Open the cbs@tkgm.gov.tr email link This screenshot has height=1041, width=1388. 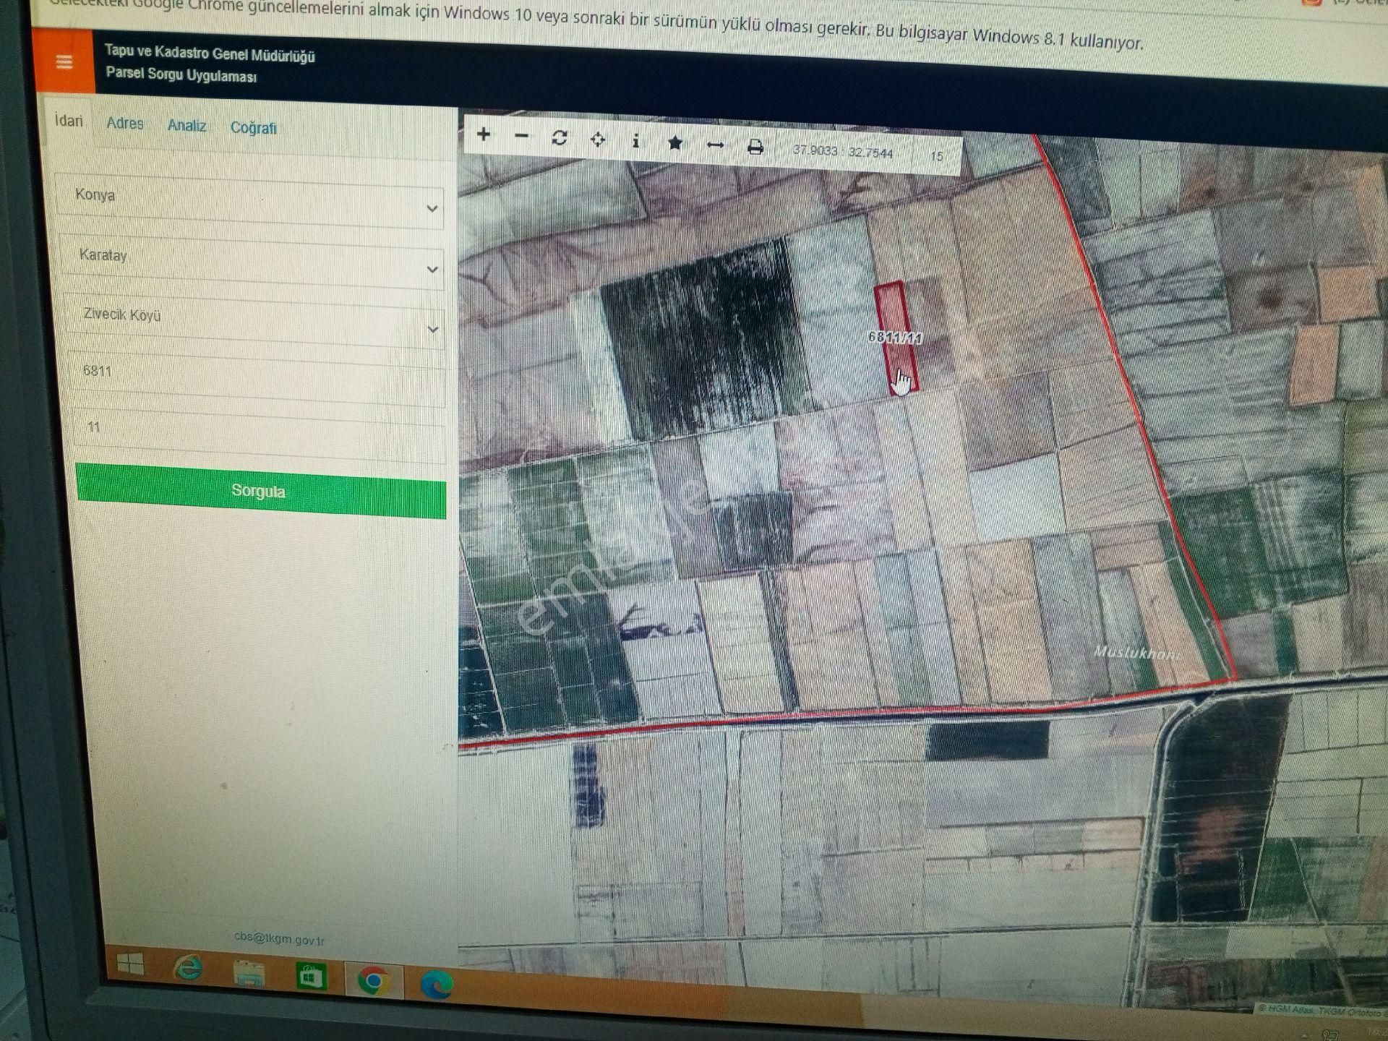[280, 938]
